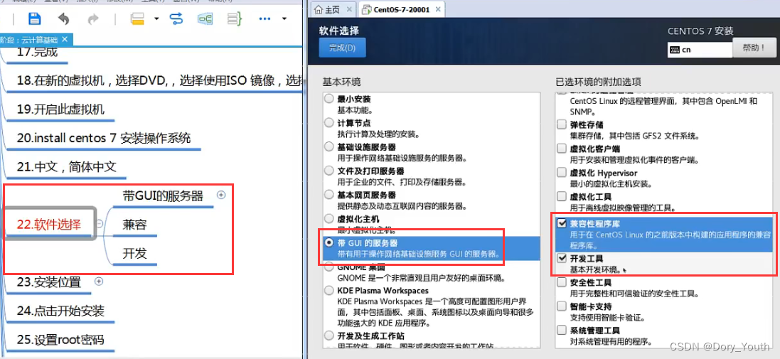Select the 带GUI的服务器 subtopic
This screenshot has width=780, height=359.
(163, 195)
